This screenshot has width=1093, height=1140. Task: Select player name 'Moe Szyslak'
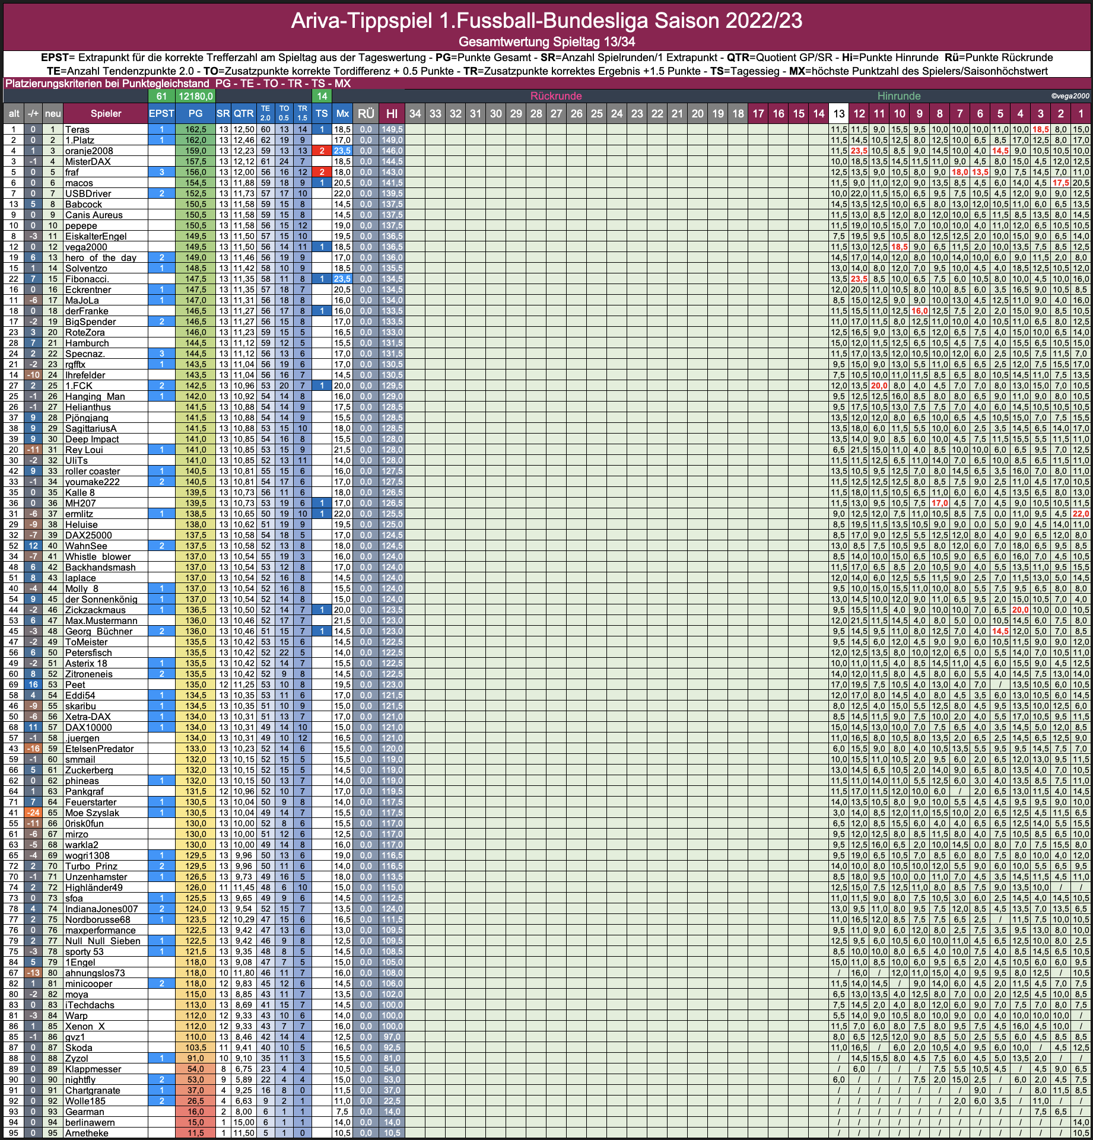click(92, 813)
